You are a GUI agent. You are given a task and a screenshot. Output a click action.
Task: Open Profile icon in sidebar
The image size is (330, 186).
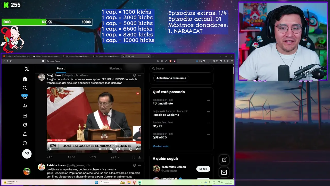click(25, 134)
